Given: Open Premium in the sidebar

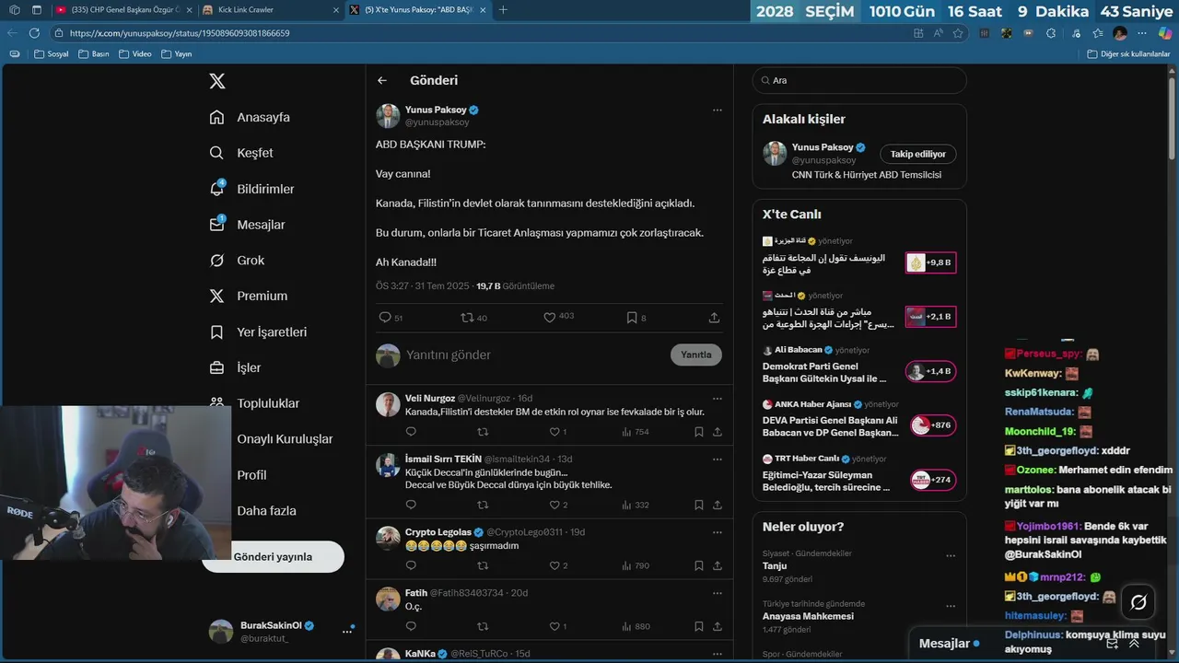Looking at the screenshot, I should pos(262,296).
